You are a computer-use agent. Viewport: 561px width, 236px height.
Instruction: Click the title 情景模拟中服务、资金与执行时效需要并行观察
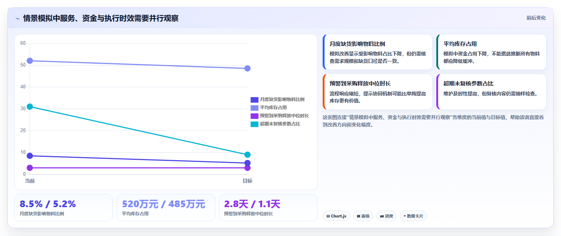pos(101,18)
